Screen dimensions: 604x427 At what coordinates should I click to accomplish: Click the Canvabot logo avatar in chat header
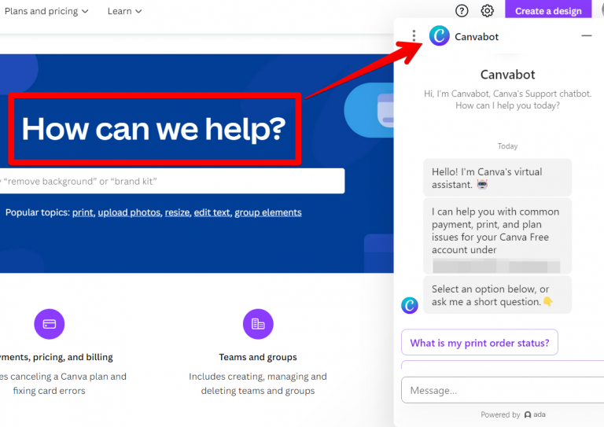click(440, 36)
